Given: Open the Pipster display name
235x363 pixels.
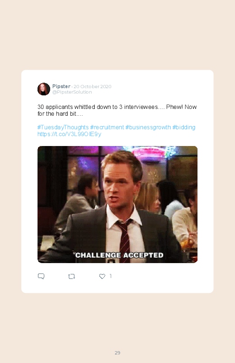Looking at the screenshot, I should (61, 86).
